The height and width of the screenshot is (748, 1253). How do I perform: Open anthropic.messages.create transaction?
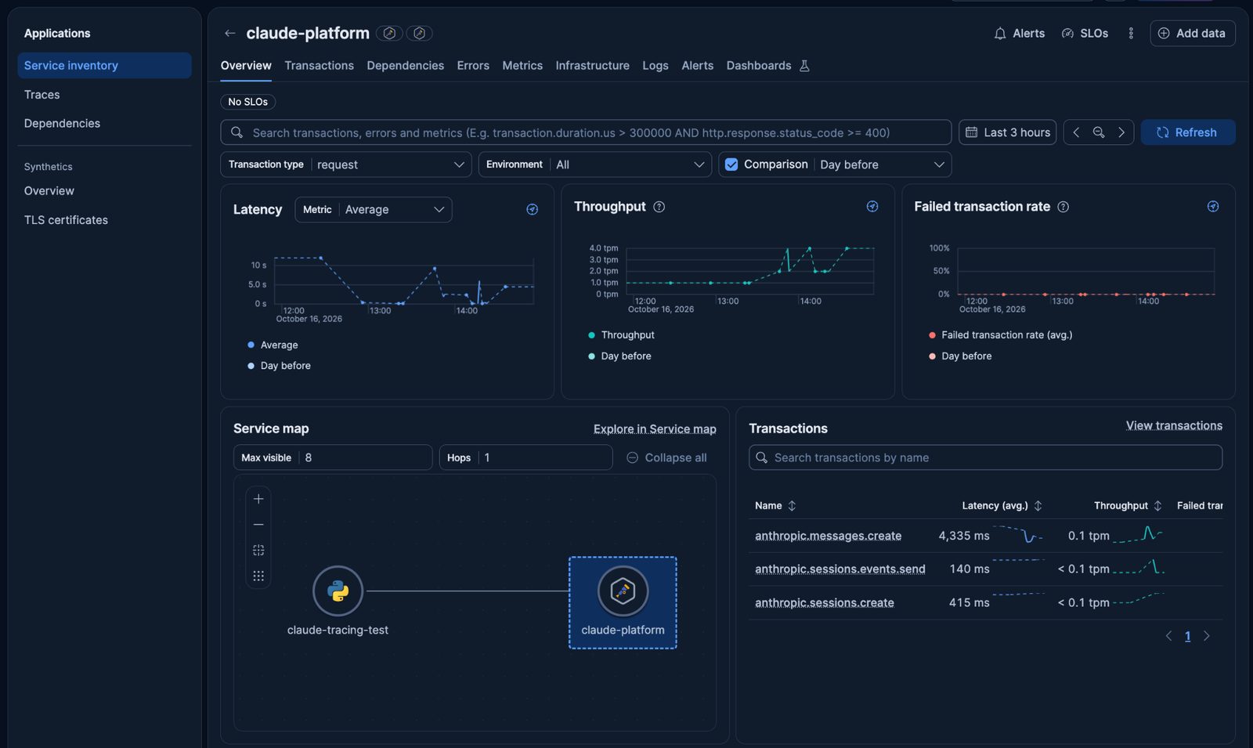click(828, 536)
